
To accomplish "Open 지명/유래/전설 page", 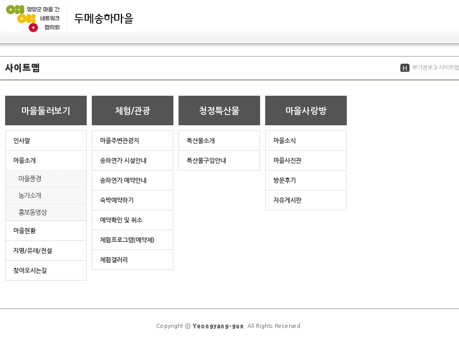I will click(46, 251).
